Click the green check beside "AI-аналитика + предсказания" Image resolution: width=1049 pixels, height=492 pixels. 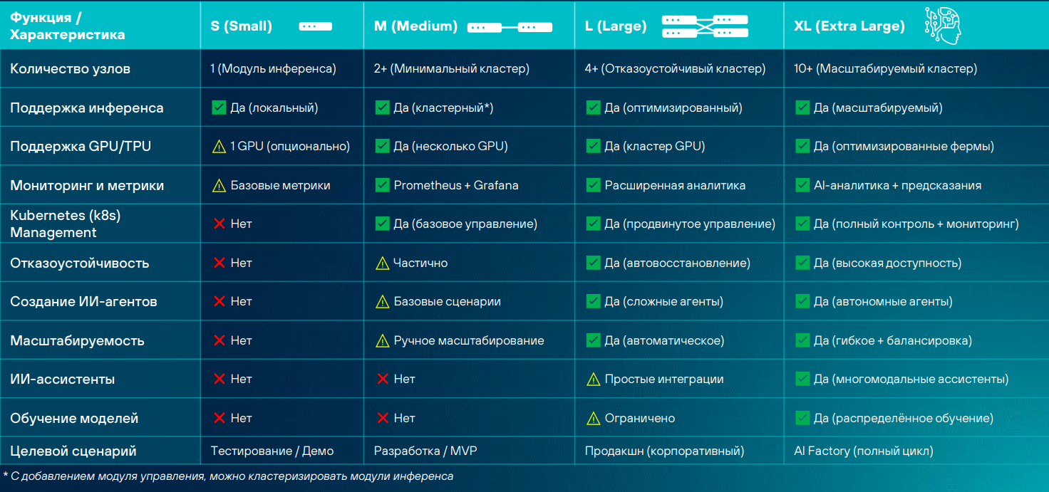click(803, 185)
